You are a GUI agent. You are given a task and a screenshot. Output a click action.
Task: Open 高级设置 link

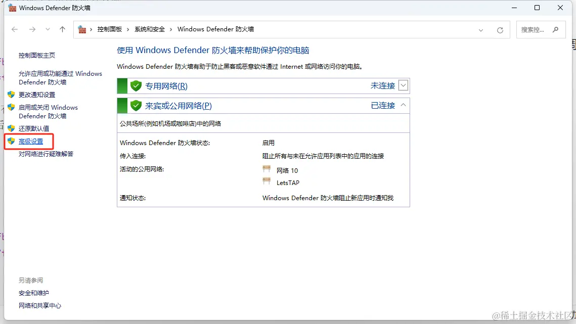[x=31, y=142]
